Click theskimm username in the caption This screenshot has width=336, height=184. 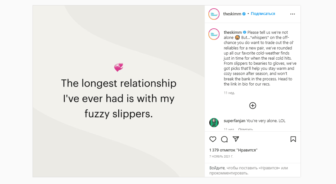point(233,33)
